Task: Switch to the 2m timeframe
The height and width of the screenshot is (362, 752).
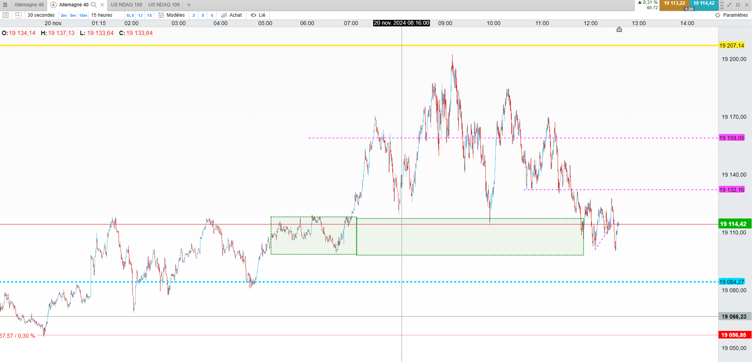Action: pyautogui.click(x=63, y=15)
